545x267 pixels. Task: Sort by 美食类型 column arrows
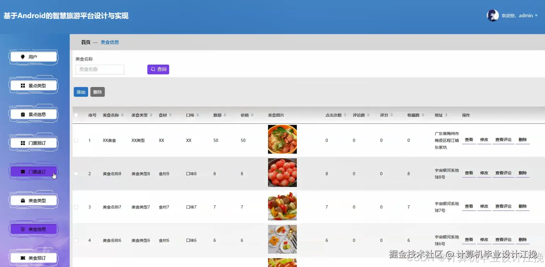(151, 115)
